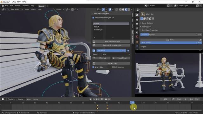Image resolution: width=203 pixels, height=114 pixels.
Task: Open the Render properties tab icon
Action: click(x=137, y=20)
